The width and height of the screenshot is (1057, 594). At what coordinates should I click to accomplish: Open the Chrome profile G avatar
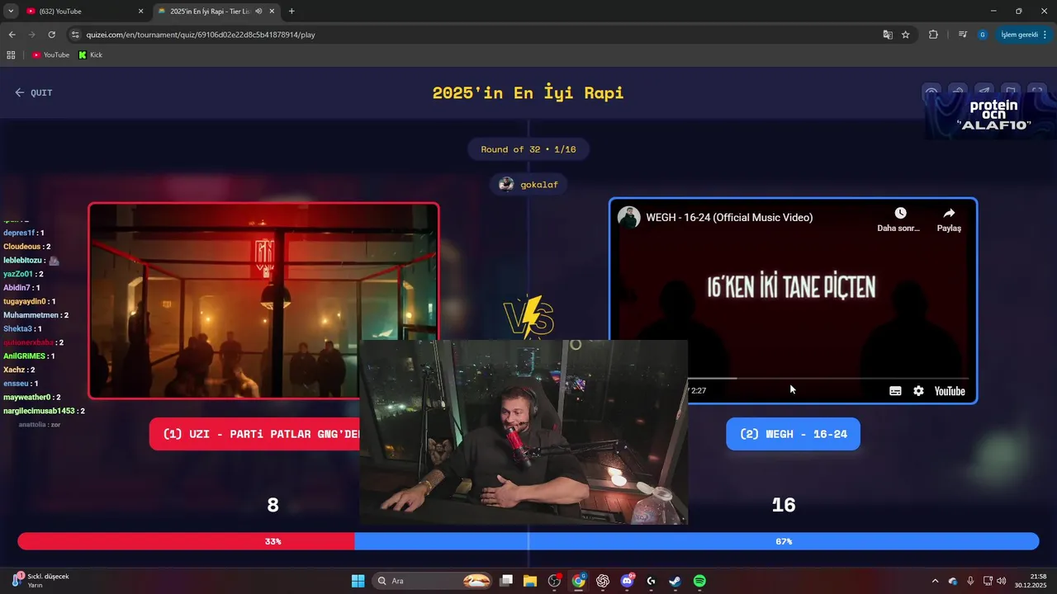pos(982,35)
